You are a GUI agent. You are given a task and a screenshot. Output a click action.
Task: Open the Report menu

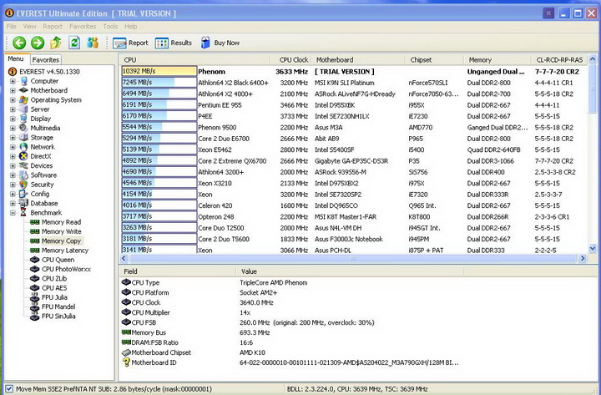(53, 27)
